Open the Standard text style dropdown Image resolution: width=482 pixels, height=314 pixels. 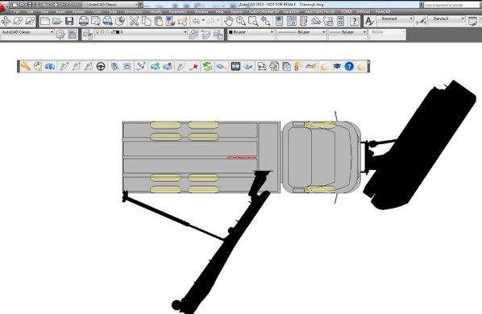[x=395, y=19]
